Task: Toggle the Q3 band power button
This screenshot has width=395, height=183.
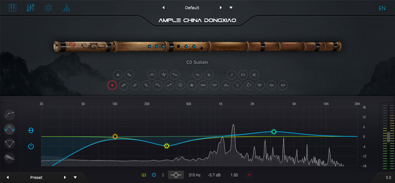Action: pyautogui.click(x=154, y=175)
